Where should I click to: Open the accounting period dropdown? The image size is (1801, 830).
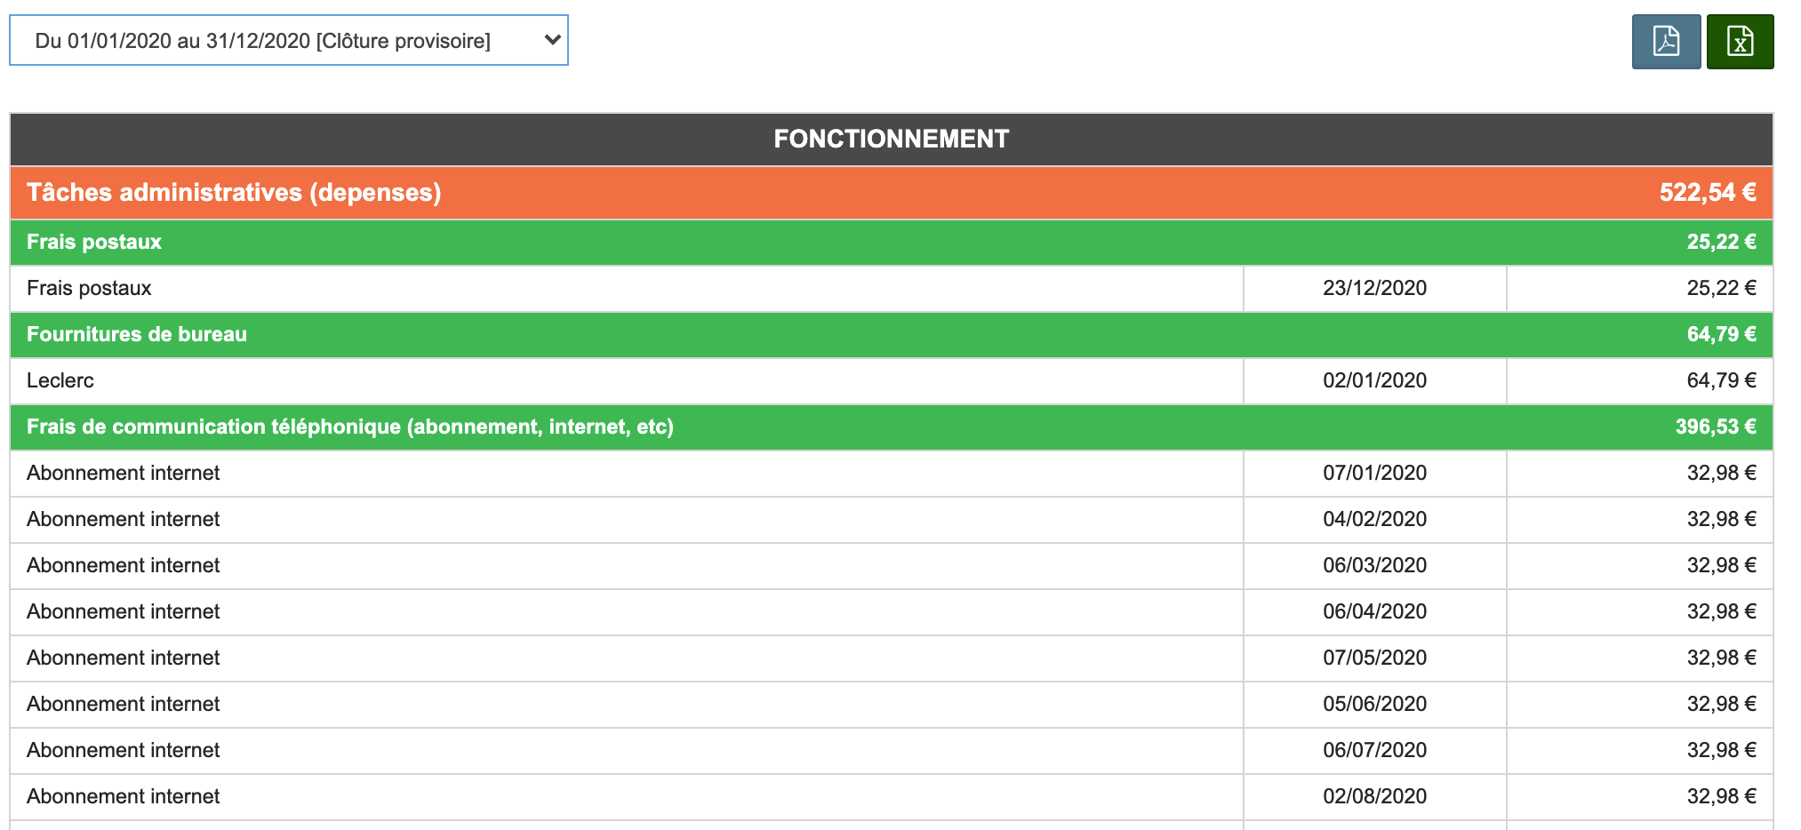point(288,41)
